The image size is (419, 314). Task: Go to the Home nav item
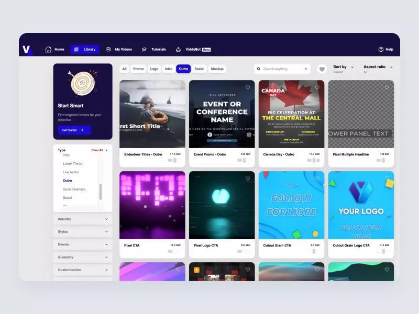(x=54, y=49)
